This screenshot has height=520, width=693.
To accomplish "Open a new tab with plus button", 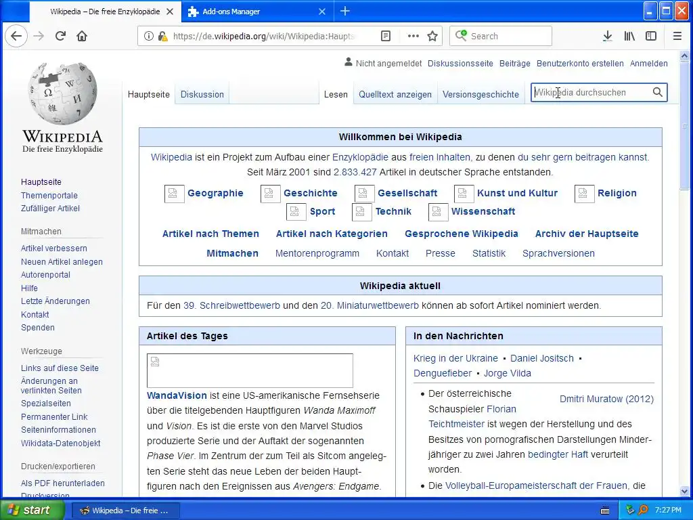I will (x=345, y=12).
